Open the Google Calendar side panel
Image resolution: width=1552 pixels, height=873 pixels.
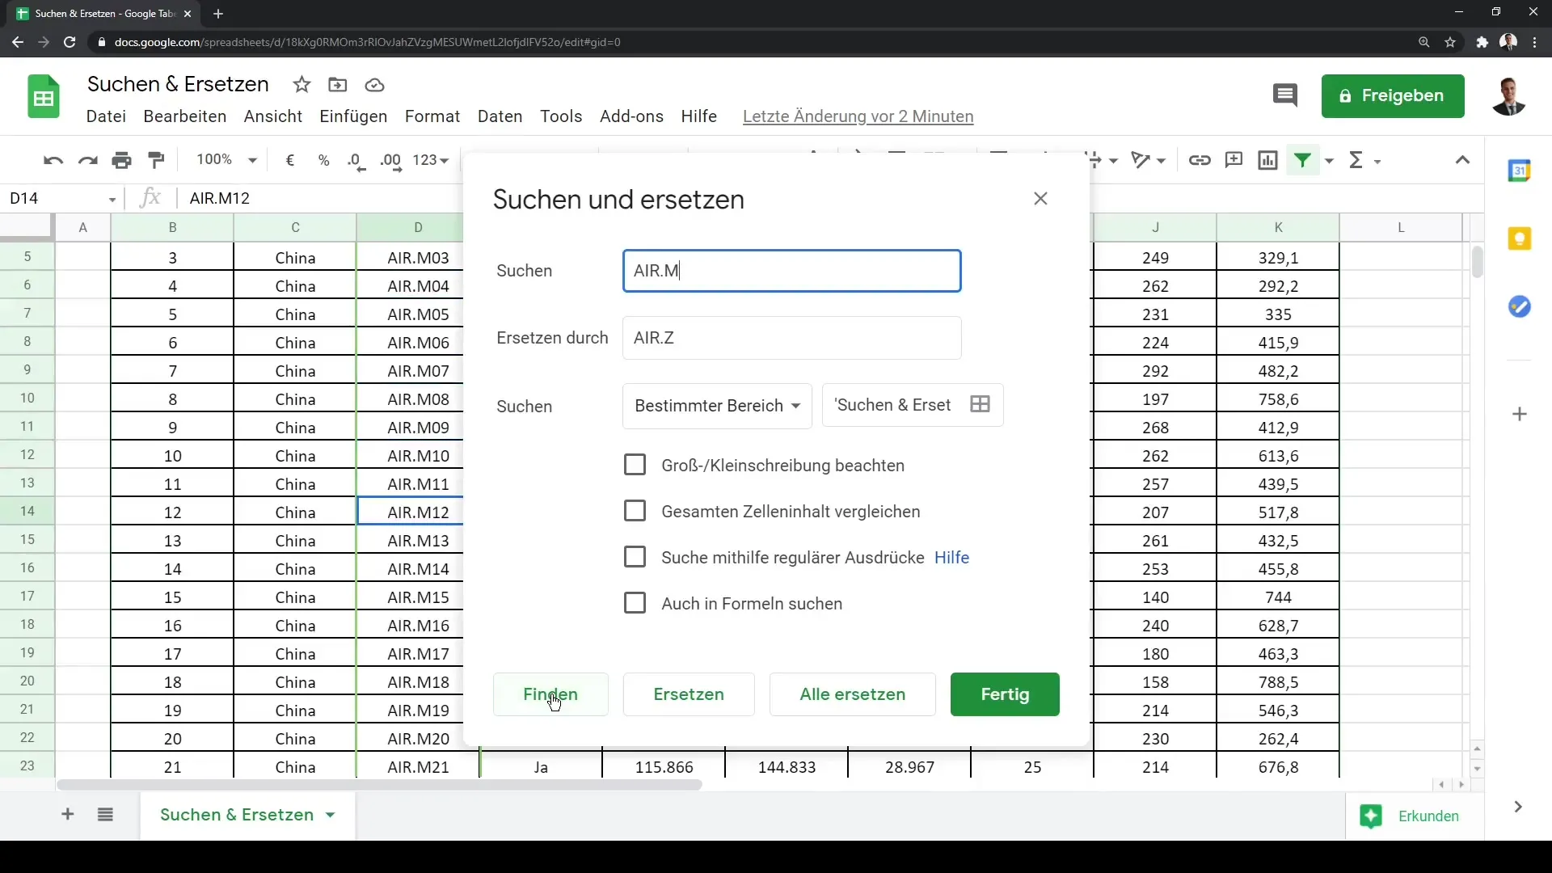1520,171
